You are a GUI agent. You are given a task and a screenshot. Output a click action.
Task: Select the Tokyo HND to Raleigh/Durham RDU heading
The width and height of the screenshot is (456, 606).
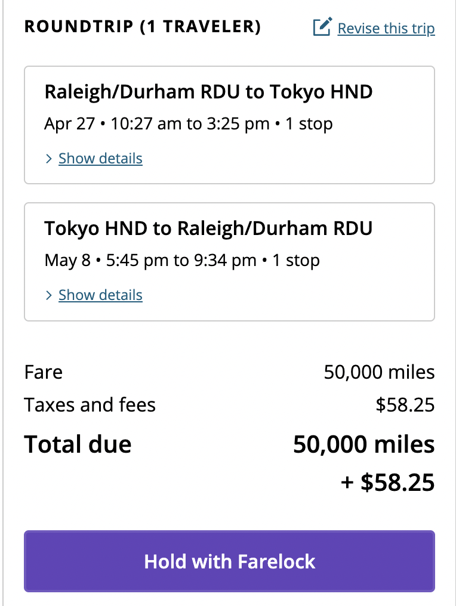point(208,228)
